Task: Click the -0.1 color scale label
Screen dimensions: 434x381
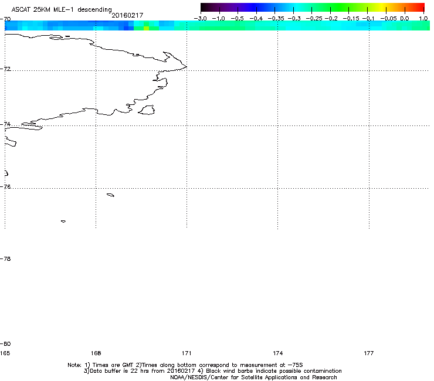Action: (368, 19)
